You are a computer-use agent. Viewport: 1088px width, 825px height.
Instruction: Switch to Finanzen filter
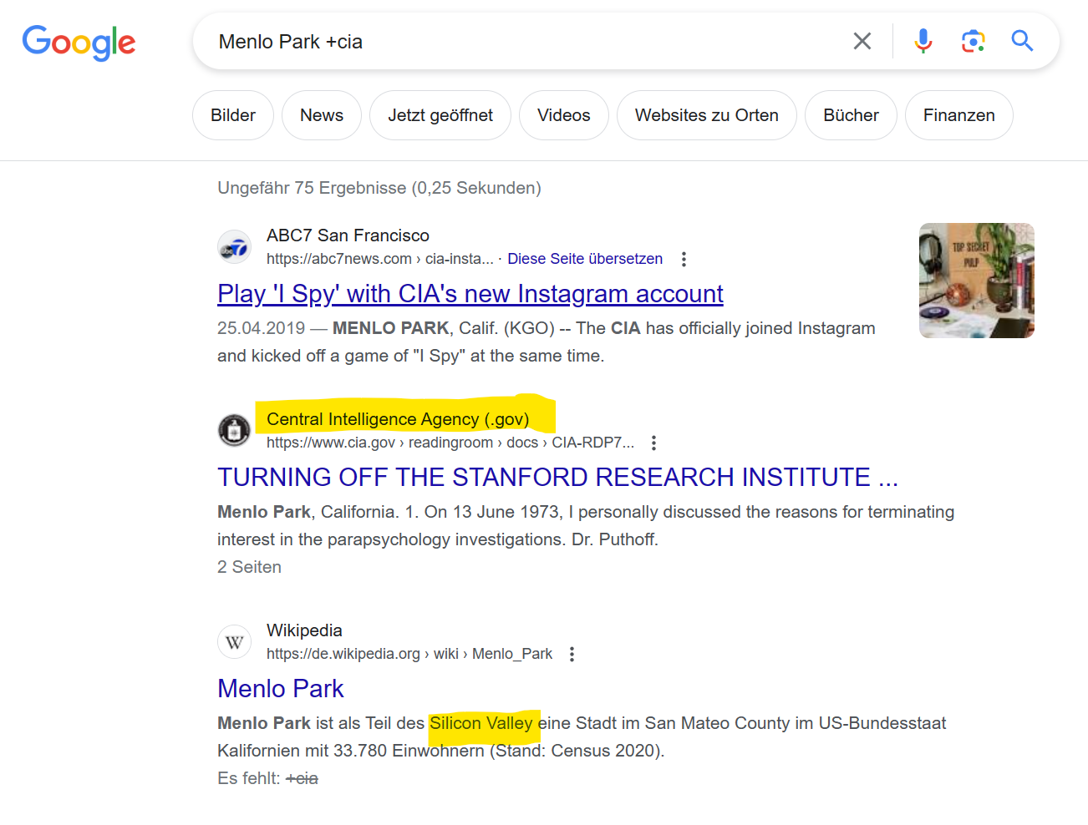(x=959, y=115)
